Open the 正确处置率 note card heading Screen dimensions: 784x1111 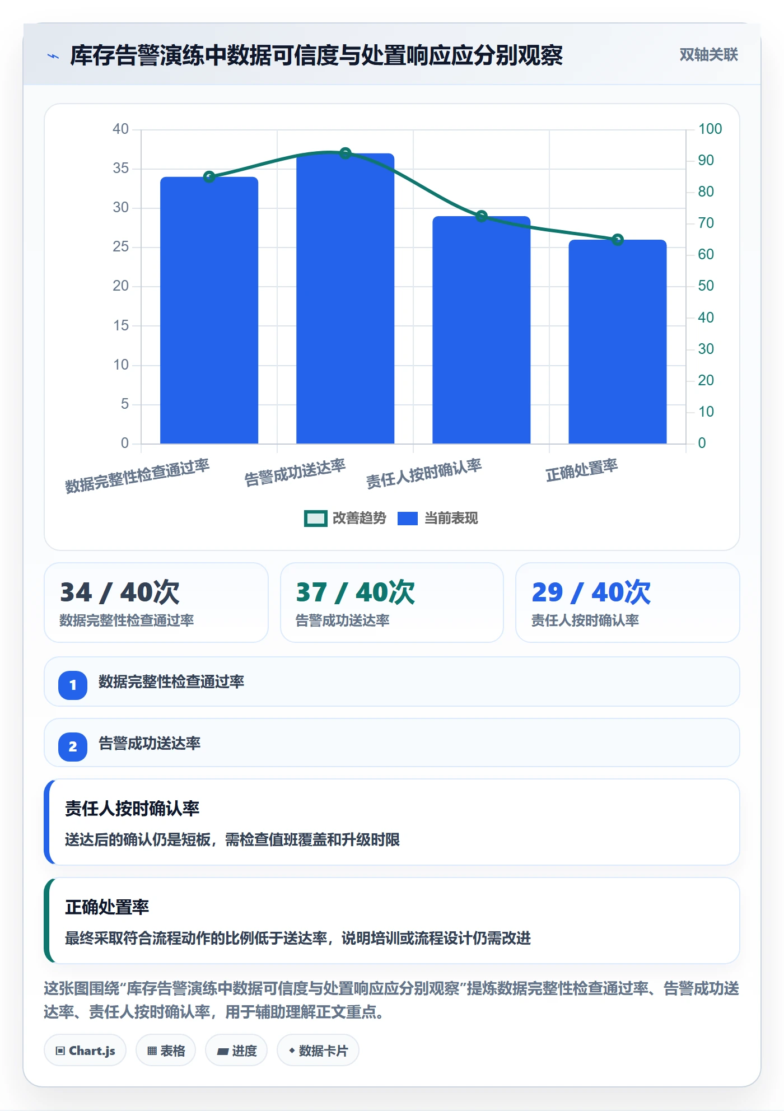pyautogui.click(x=107, y=907)
